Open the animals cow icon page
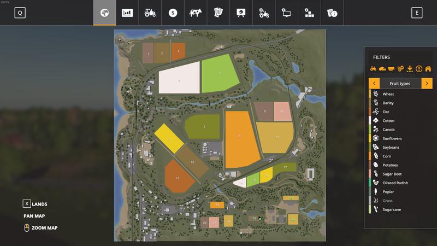The width and height of the screenshot is (437, 246). pos(195,13)
